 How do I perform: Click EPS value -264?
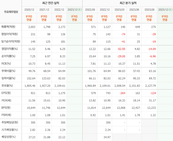tap(122, 93)
